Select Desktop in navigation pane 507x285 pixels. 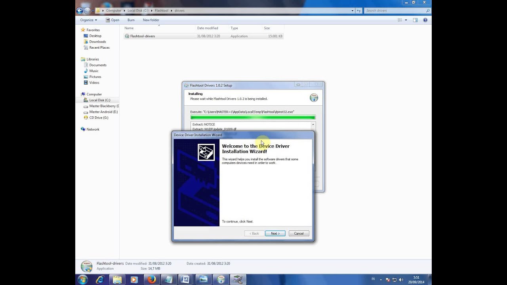coord(95,36)
